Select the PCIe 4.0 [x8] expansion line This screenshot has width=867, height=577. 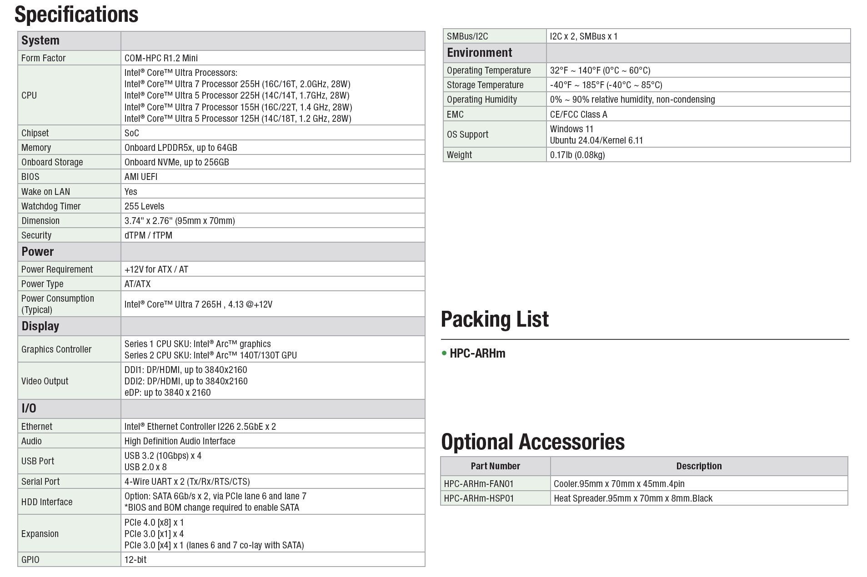point(154,522)
